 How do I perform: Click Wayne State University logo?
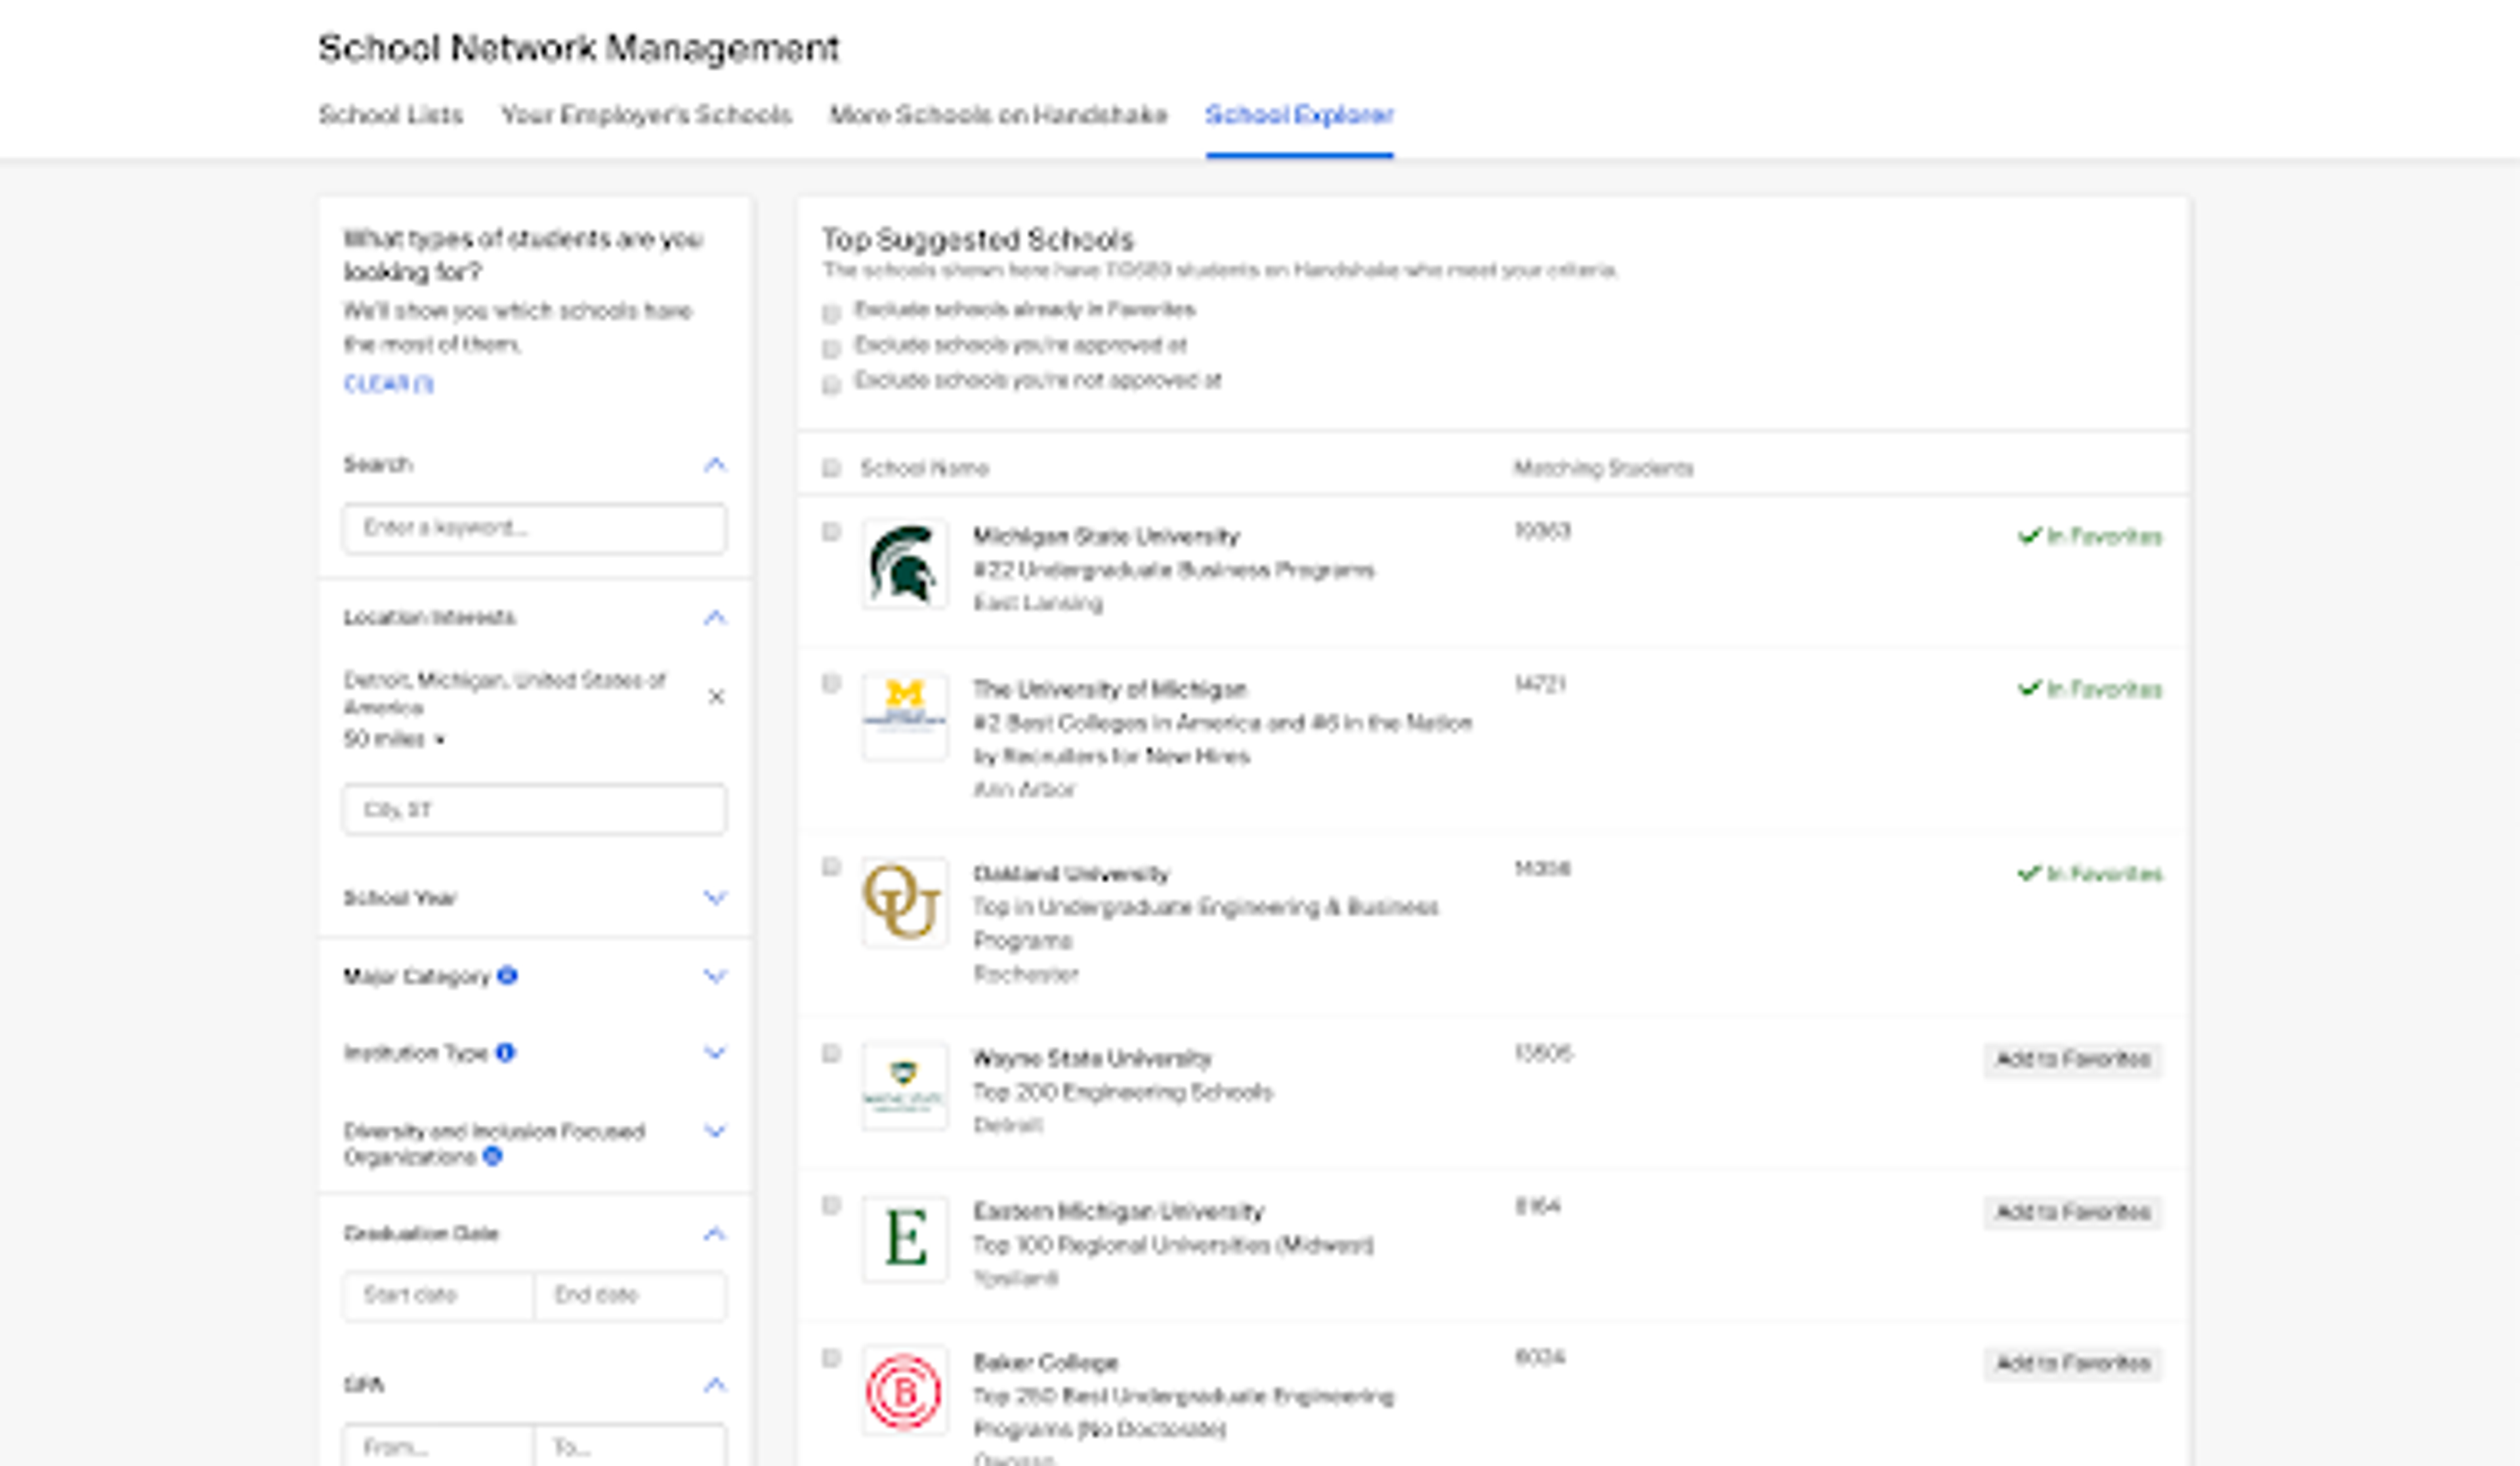tap(904, 1086)
